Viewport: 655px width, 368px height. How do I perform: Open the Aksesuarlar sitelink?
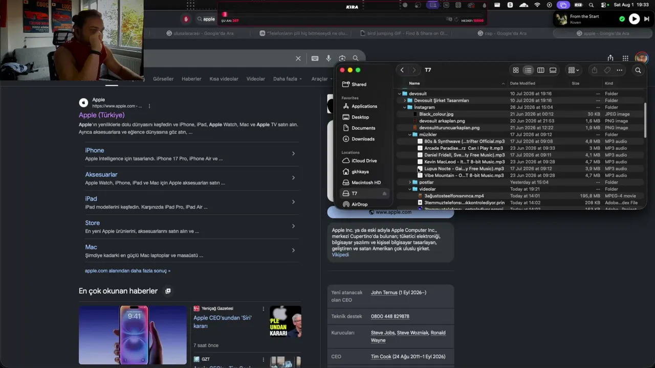click(x=101, y=174)
